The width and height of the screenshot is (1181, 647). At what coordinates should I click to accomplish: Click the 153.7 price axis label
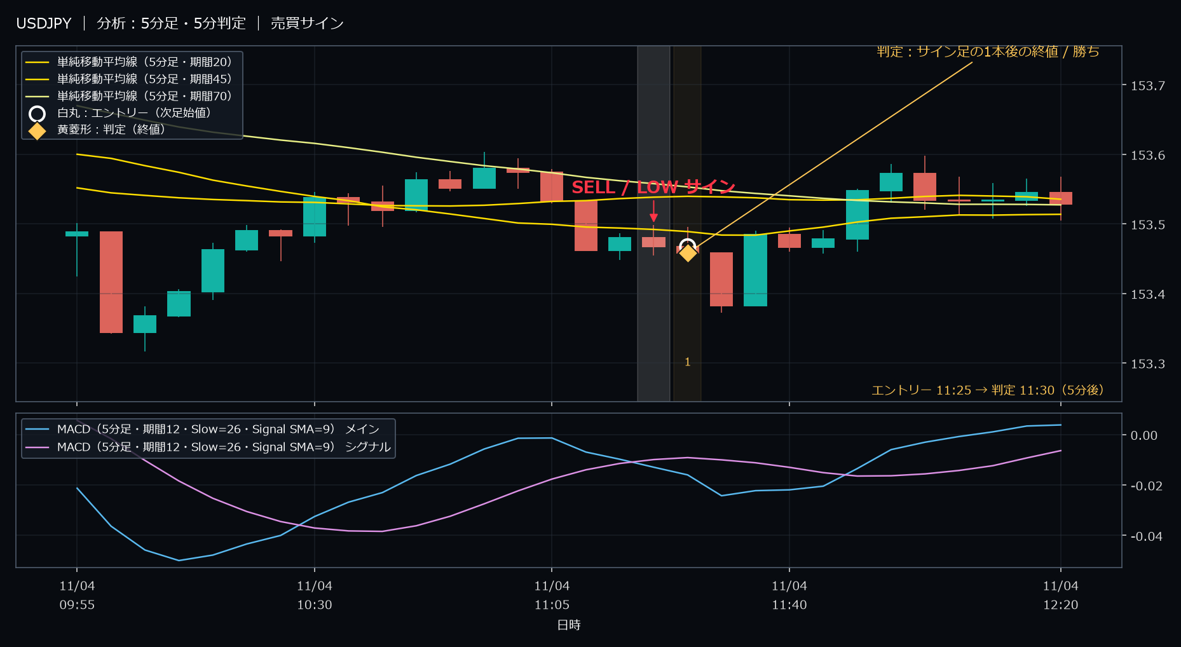point(1147,86)
